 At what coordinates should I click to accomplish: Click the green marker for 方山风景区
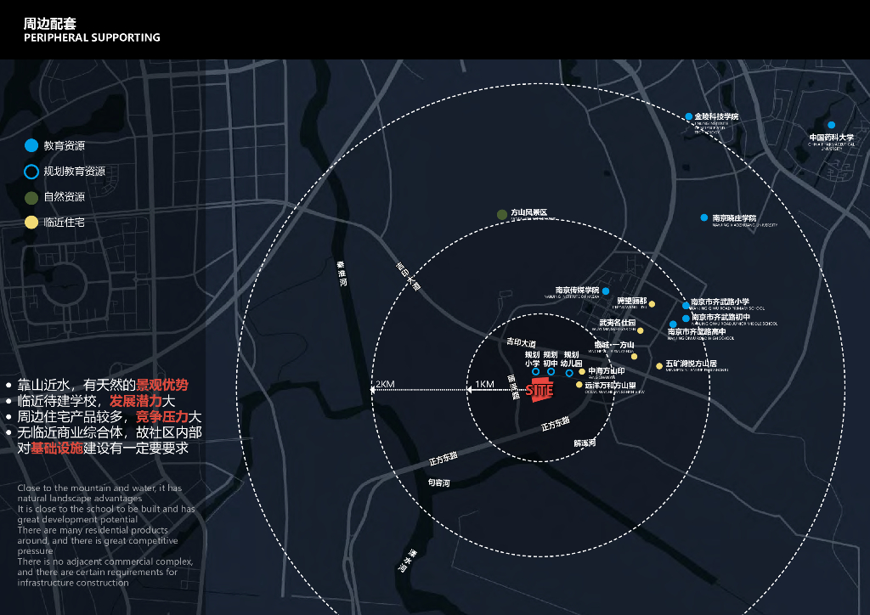point(502,214)
